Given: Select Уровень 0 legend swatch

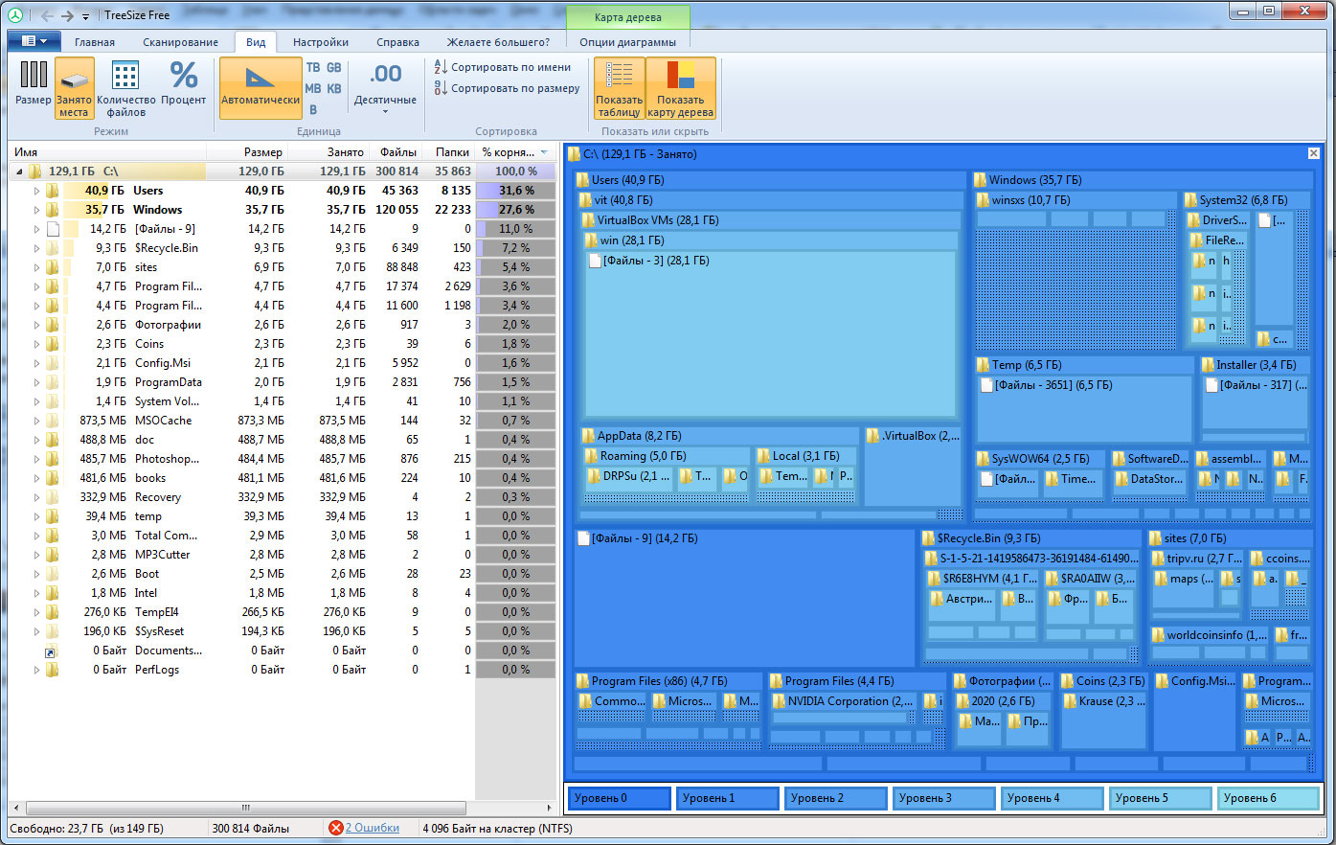Looking at the screenshot, I should point(620,797).
